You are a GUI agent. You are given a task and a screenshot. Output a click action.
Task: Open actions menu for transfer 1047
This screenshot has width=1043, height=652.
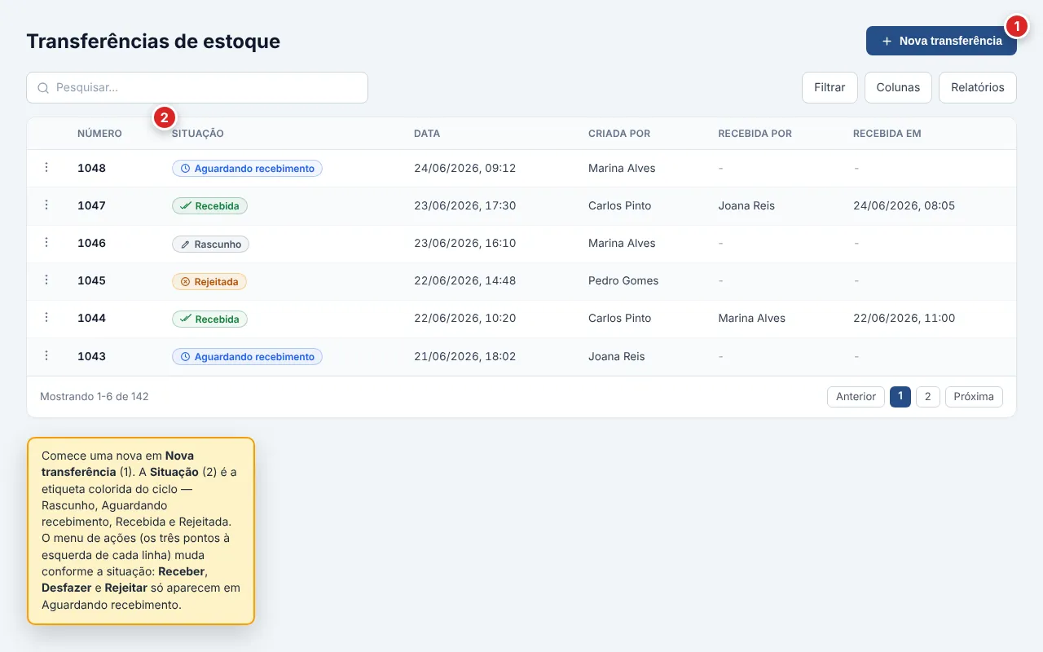tap(46, 205)
